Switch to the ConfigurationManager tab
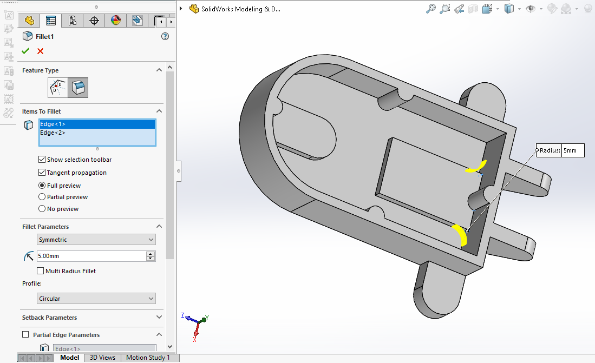 (72, 21)
